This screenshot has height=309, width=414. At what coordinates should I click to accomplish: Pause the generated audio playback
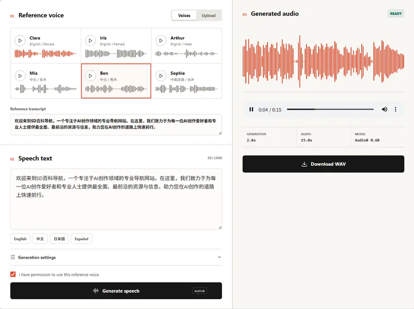click(x=251, y=110)
